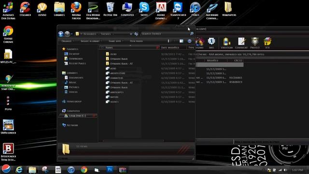Open TeamViewer 7 desktop shortcut
The width and height of the screenshot is (309, 174).
178,11
